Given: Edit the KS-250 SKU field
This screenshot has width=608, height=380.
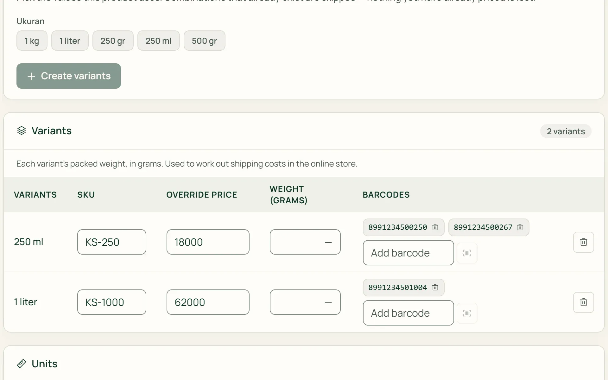Looking at the screenshot, I should pos(112,242).
